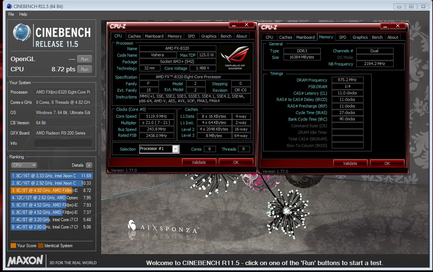Open SPD tab in CPU-Z processor window

coord(191,36)
